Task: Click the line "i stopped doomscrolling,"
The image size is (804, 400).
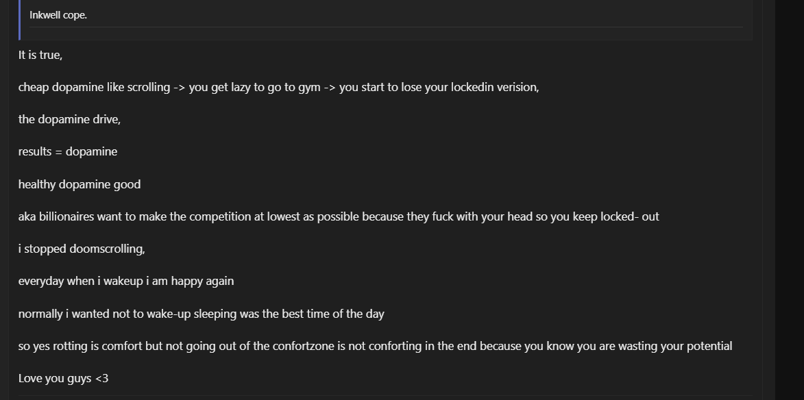Action: (x=82, y=249)
